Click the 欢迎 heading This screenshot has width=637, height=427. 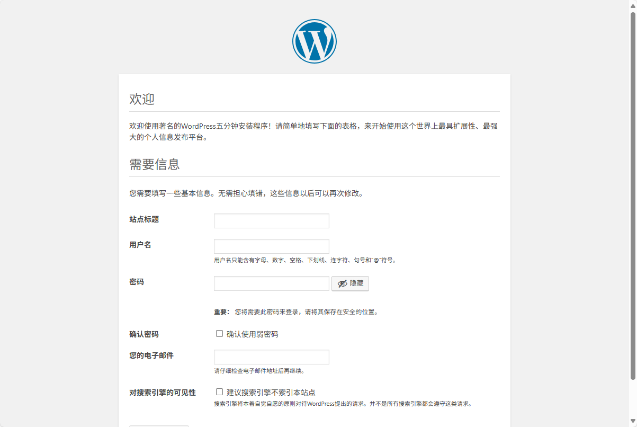tap(142, 99)
